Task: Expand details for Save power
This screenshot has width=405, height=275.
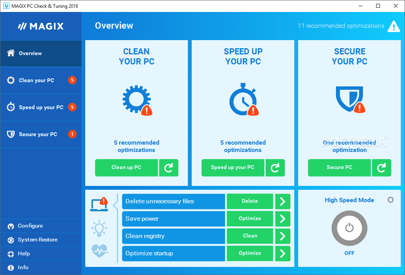Action: (283, 219)
